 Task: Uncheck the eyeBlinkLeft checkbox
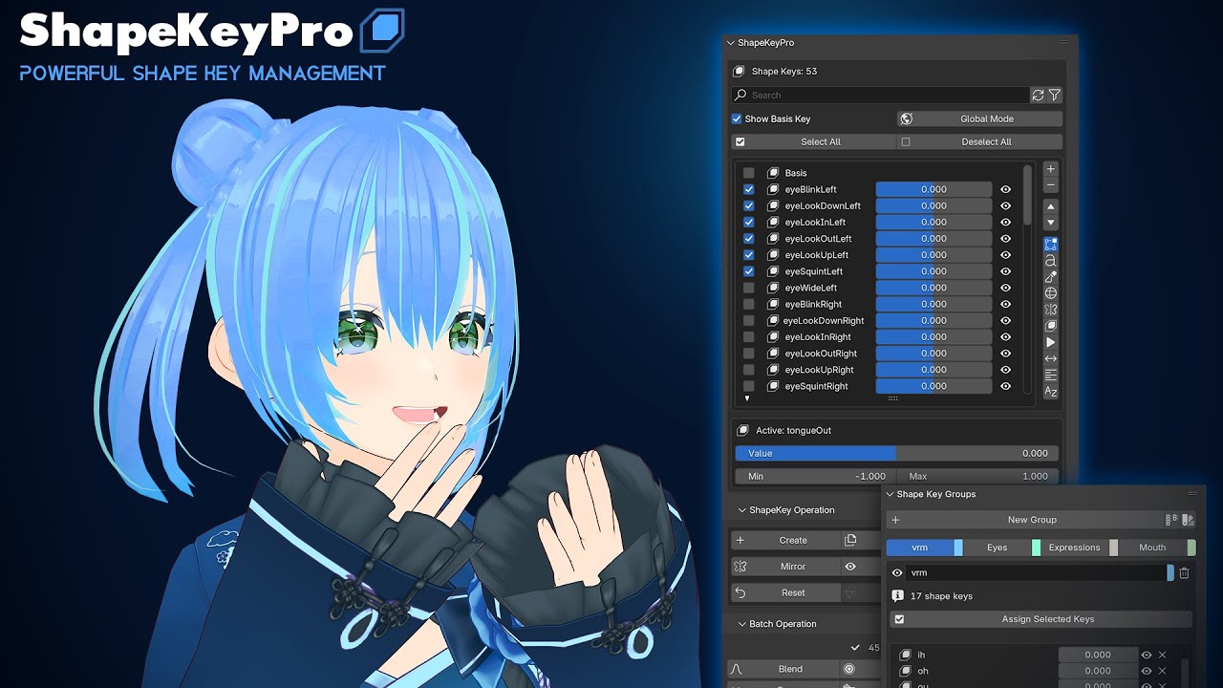pos(749,190)
